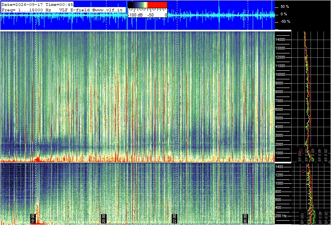Click the '200 Hz' axis label
The width and height of the screenshot is (331, 225).
point(281,216)
